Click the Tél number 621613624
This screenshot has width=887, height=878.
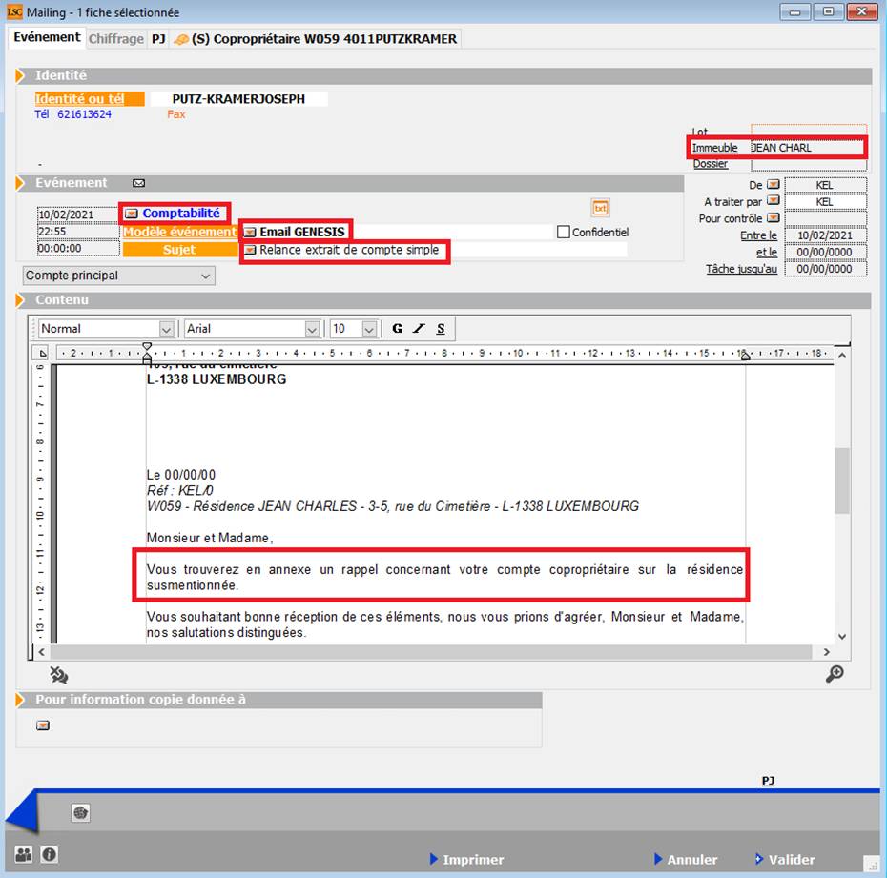click(x=84, y=114)
